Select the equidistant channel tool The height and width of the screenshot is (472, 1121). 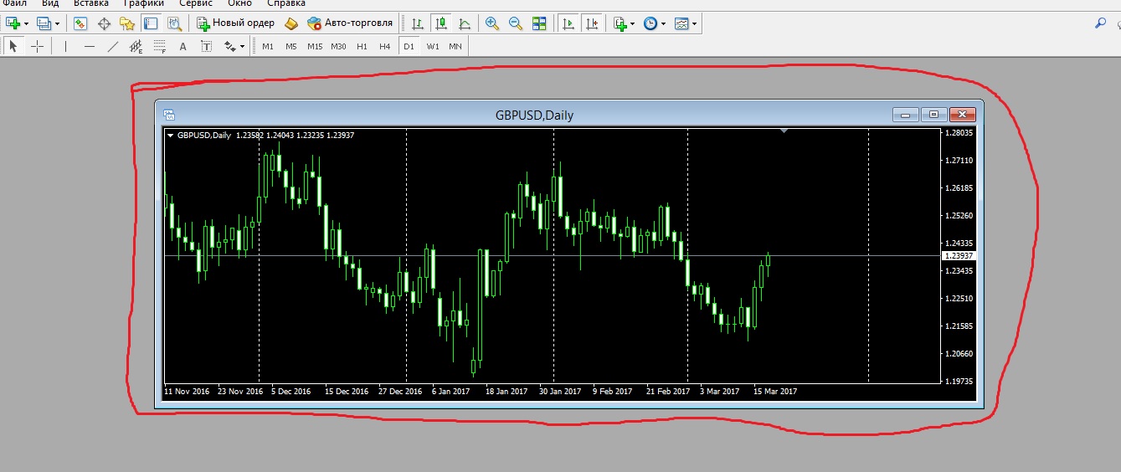pos(136,47)
